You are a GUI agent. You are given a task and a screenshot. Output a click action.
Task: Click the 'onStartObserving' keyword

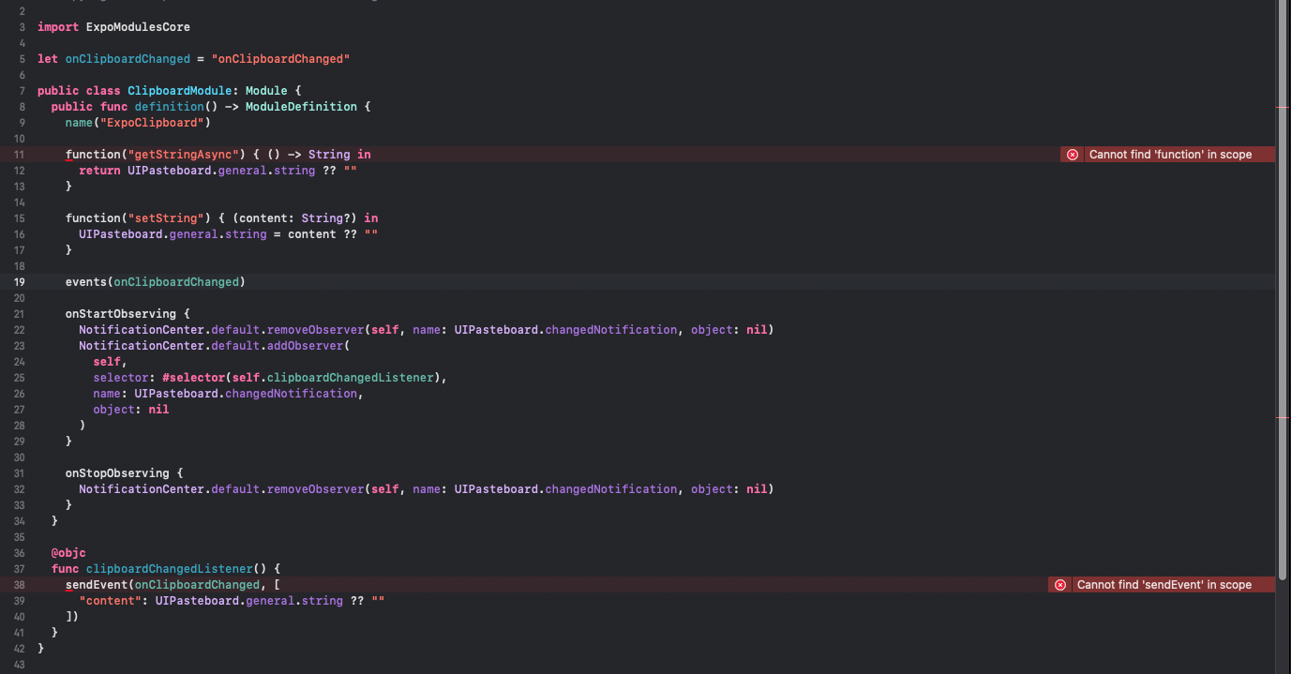(x=121, y=314)
